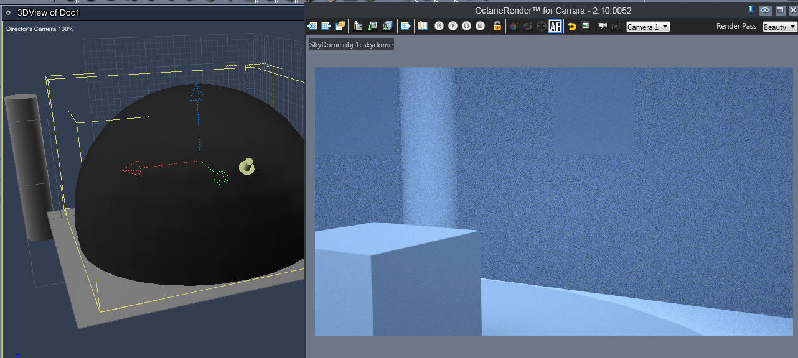Select the color-wheel material picker icon
Image resolution: width=798 pixels, height=358 pixels.
(x=514, y=26)
